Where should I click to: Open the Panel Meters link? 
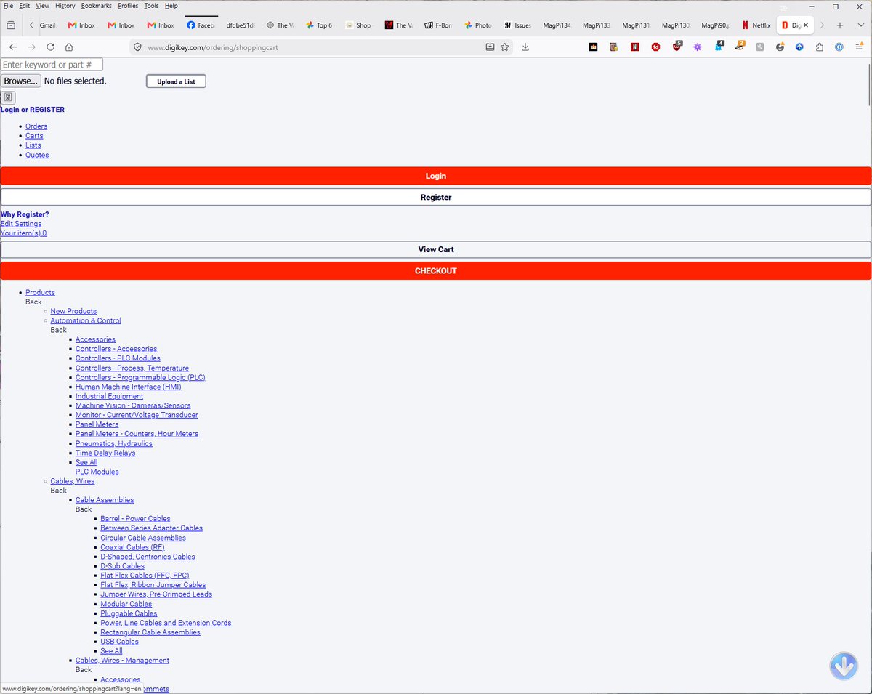(x=97, y=424)
